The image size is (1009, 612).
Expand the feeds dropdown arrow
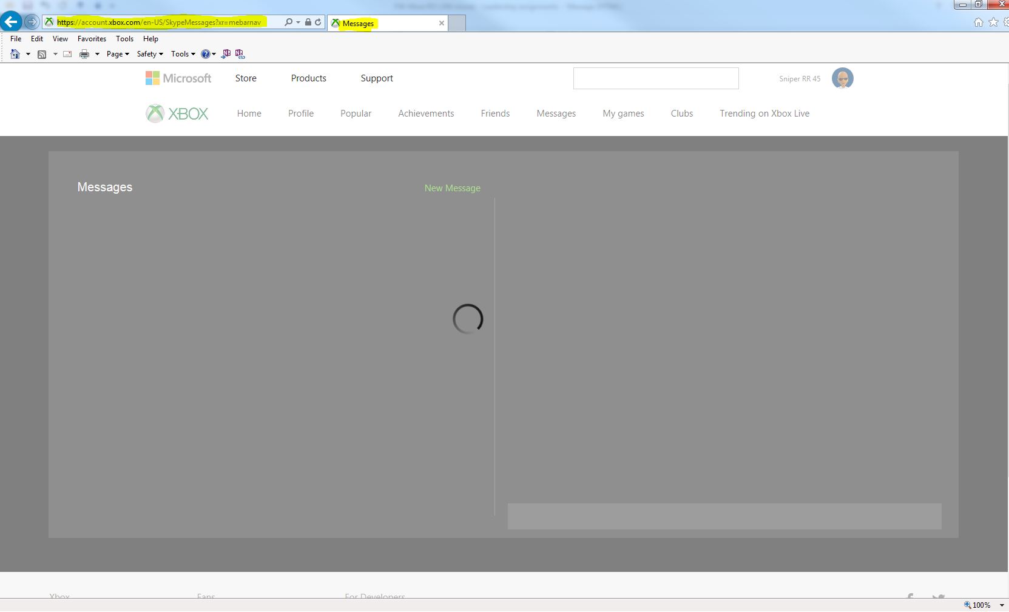pos(55,54)
